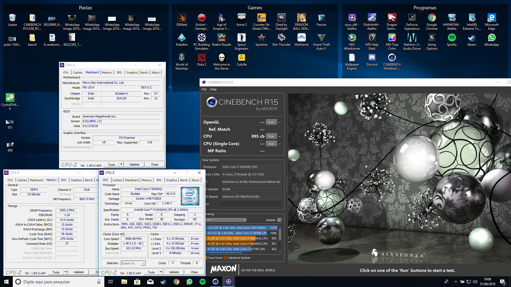Select World of Warships icon
Image resolution: width=511 pixels, height=287 pixels.
pos(182,62)
